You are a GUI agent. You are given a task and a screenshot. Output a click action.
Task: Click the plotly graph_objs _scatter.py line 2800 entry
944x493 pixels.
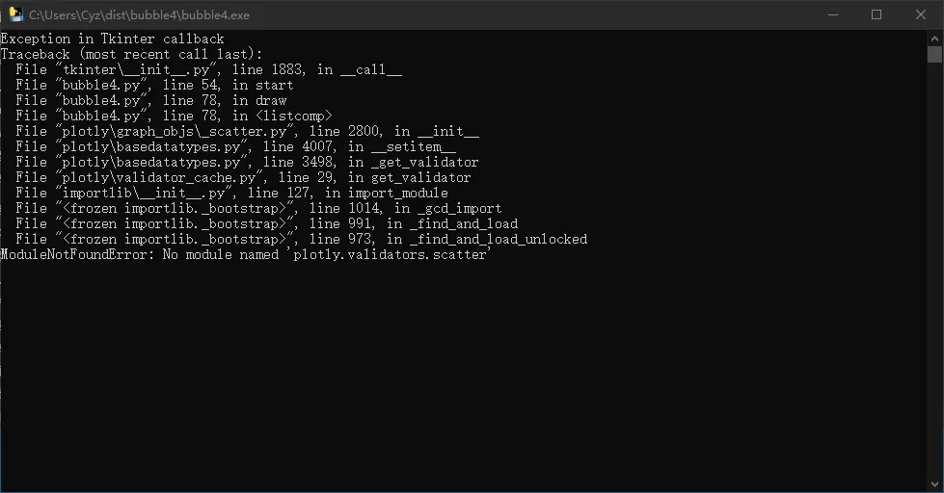click(x=247, y=131)
